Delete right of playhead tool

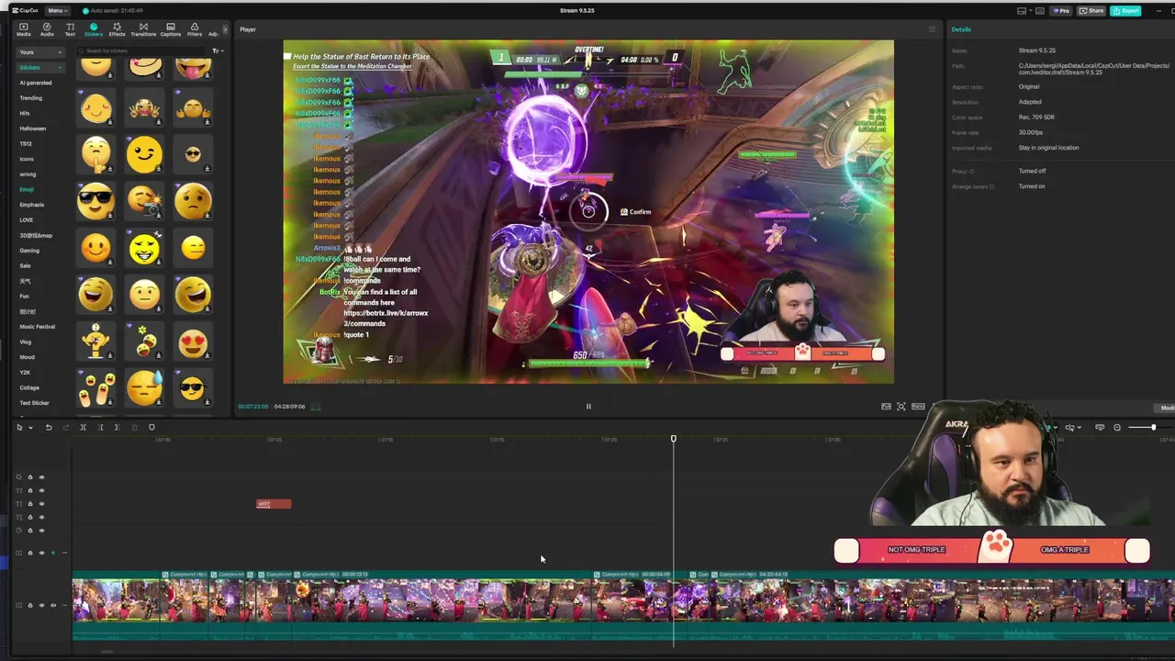(117, 427)
